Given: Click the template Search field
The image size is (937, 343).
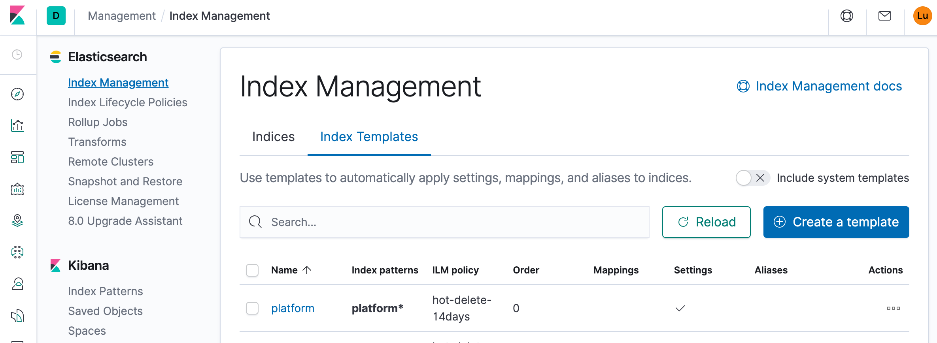Looking at the screenshot, I should pyautogui.click(x=444, y=222).
